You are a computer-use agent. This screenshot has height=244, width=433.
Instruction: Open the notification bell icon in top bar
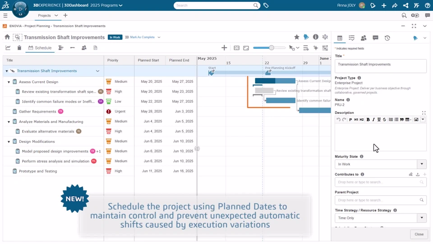pos(373,5)
